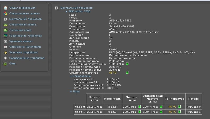The width and height of the screenshot is (210, 119).
Task: Click the APIC ID: 0 cell
Action: pos(193,107)
